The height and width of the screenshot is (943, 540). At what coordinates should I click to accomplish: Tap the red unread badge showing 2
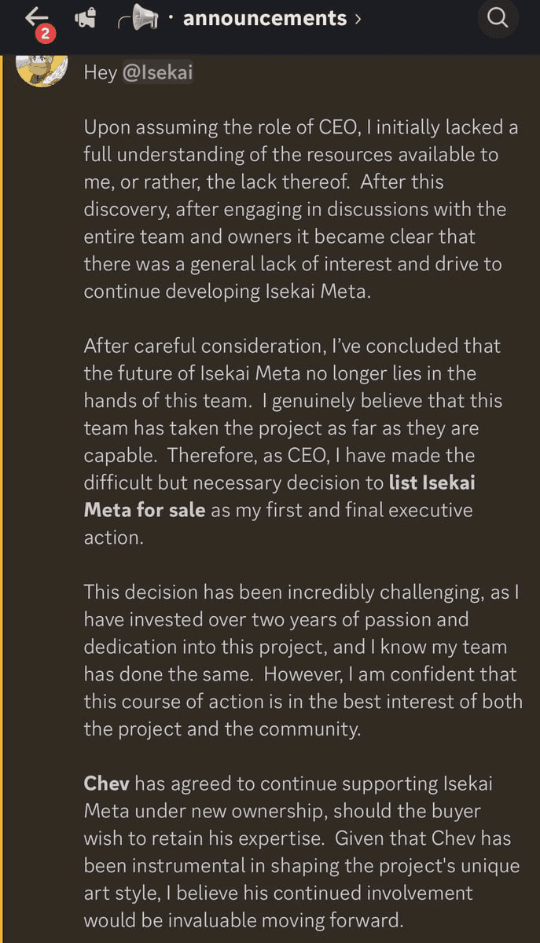coord(43,34)
